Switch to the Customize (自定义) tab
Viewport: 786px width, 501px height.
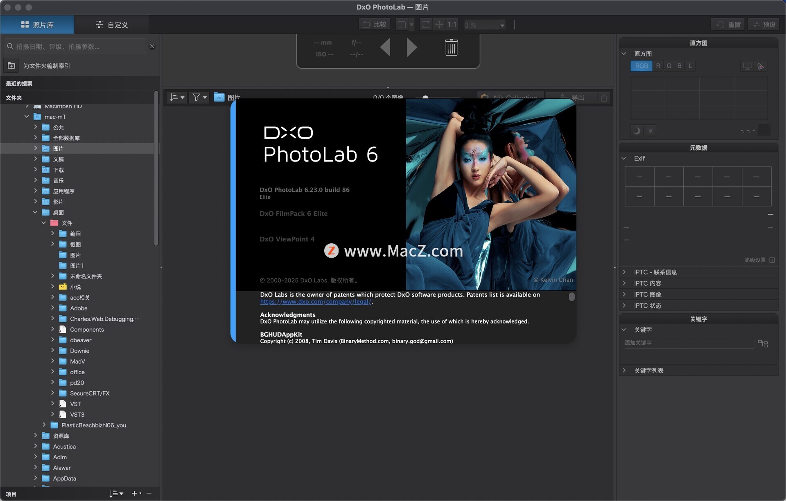111,25
